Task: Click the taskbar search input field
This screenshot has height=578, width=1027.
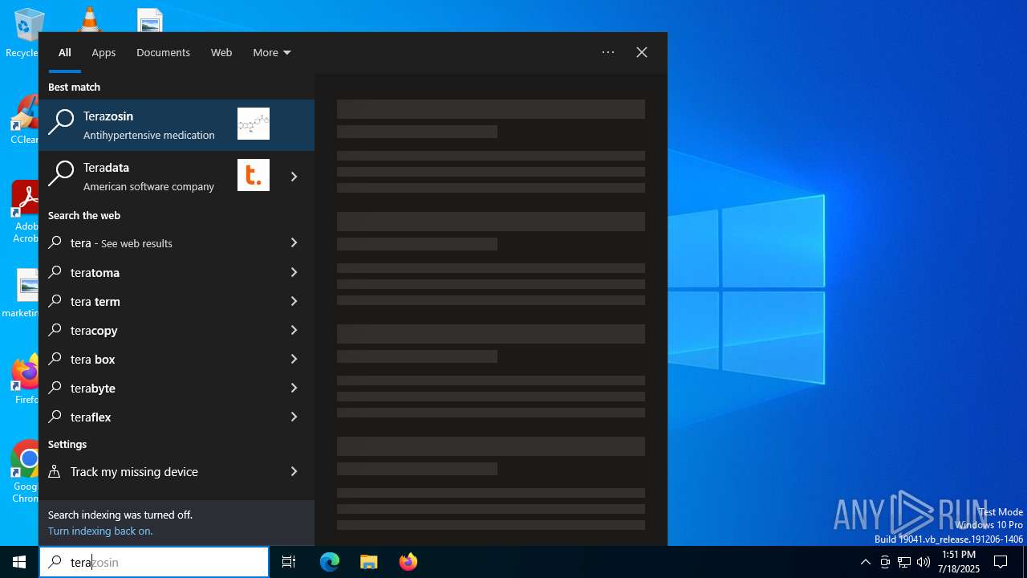Action: pyautogui.click(x=154, y=562)
